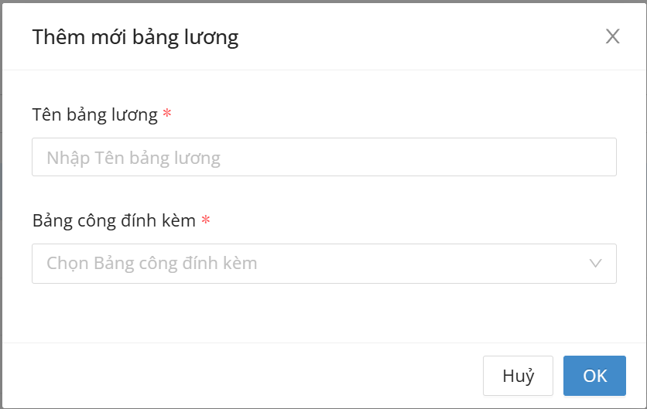Image resolution: width=647 pixels, height=409 pixels.
Task: Click the red asterisk beside Tên bảng lương
Action: pos(167,114)
